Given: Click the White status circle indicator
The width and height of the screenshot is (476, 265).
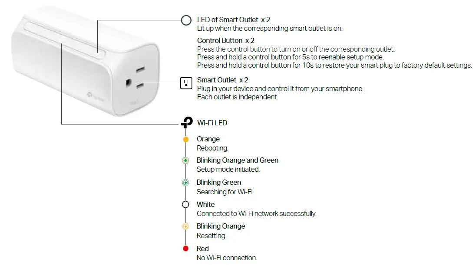Looking at the screenshot, I should point(186,204).
